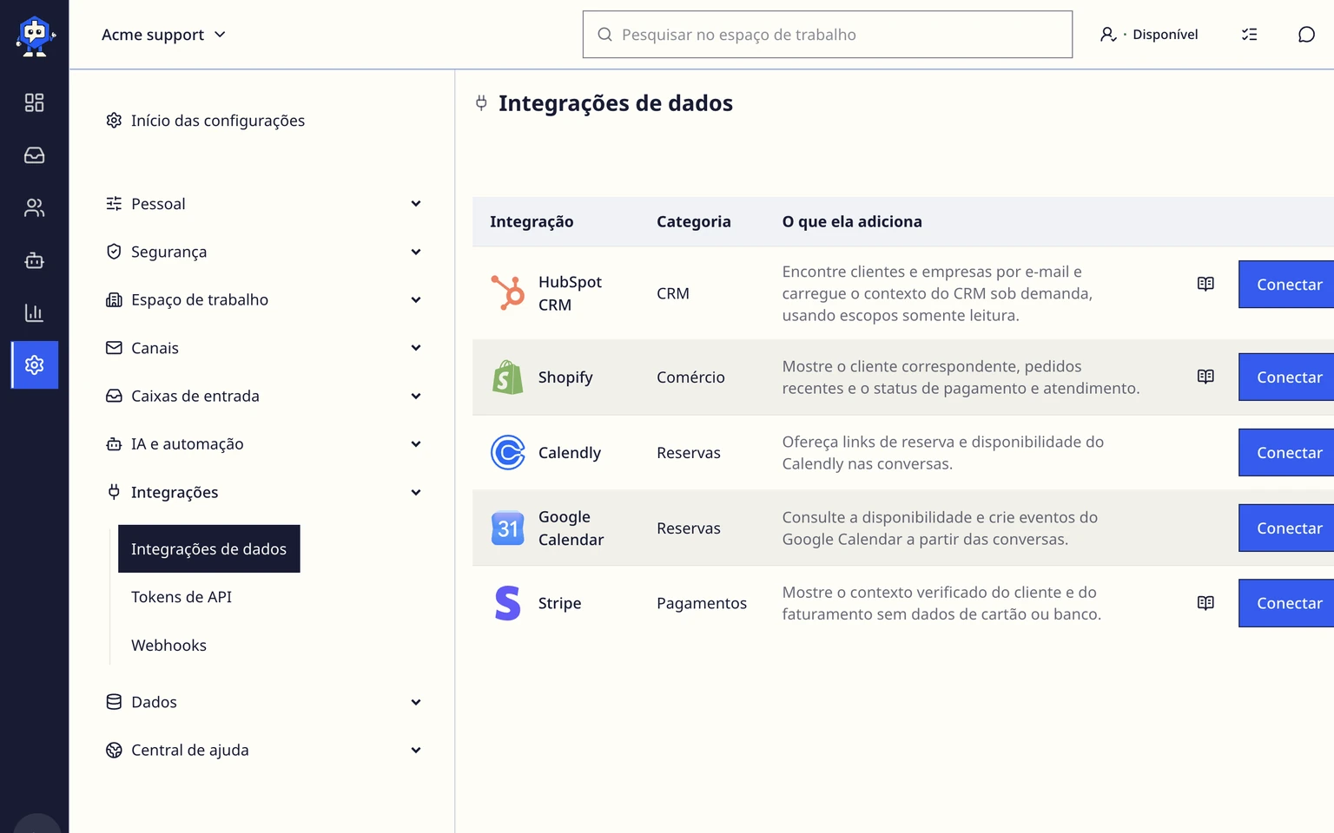Open HubSpot CRM documentation book icon
Screen dimensions: 1334x833
(x=1205, y=284)
